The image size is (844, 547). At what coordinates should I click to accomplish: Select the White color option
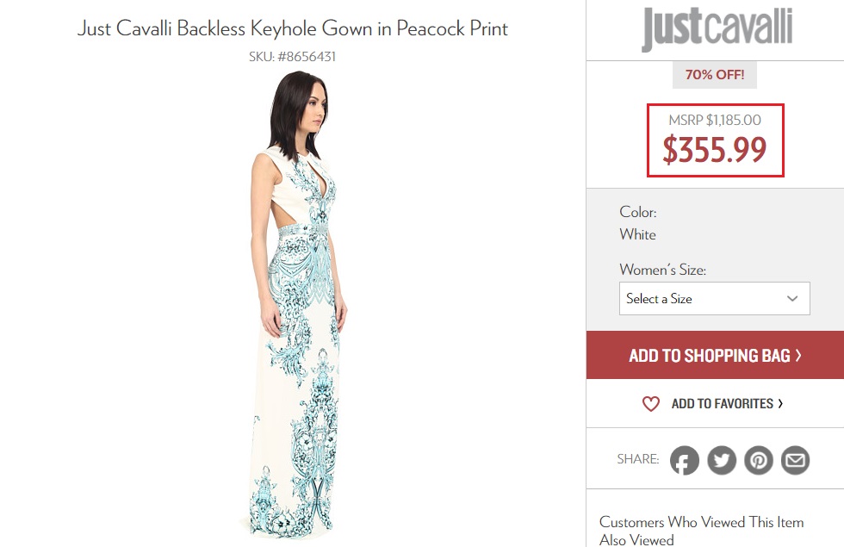tap(637, 234)
